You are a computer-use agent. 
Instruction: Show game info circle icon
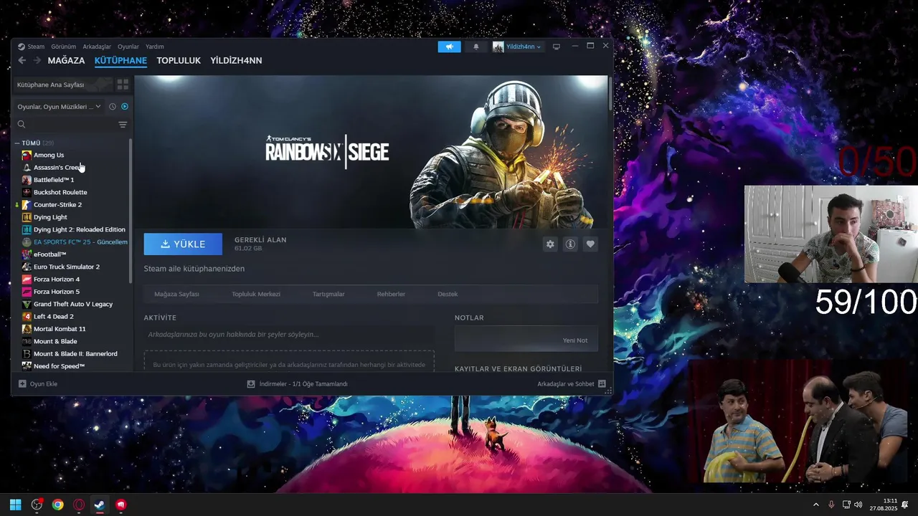(x=570, y=244)
